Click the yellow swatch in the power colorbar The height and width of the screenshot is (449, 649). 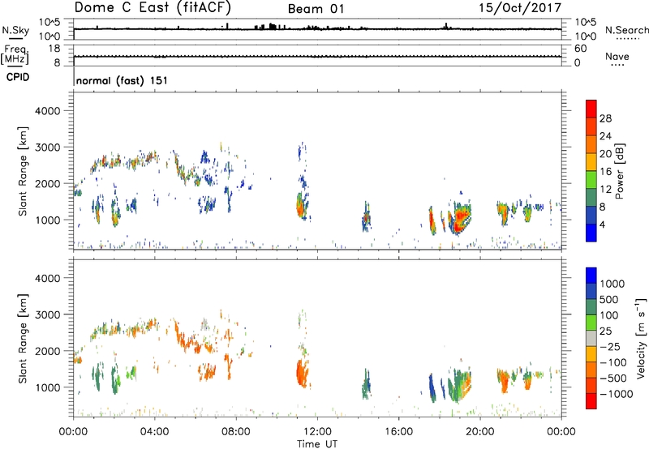[x=591, y=162]
